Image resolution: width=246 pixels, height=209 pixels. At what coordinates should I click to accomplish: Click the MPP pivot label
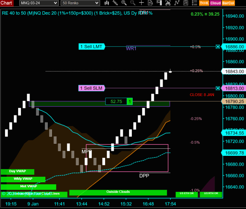87,152
